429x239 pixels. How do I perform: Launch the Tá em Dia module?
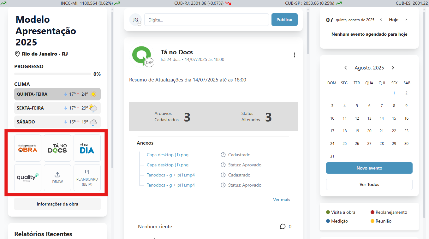click(x=87, y=148)
